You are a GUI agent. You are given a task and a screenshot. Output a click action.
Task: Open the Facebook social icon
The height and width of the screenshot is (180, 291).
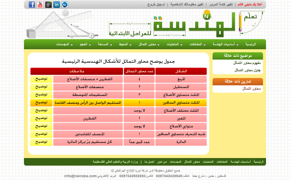32,5
